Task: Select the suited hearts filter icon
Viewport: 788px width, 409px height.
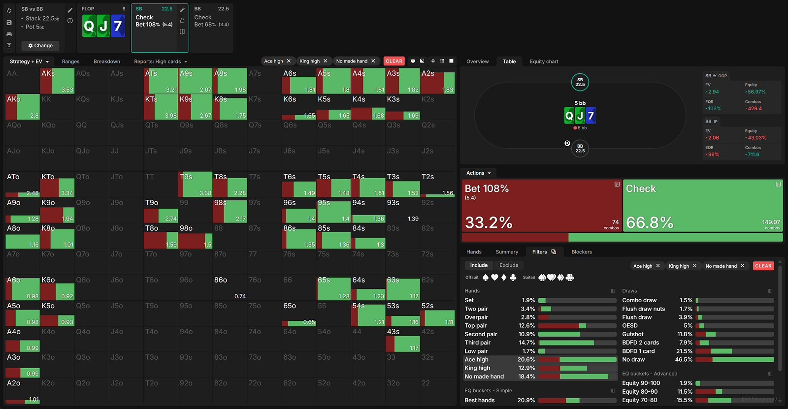Action: point(552,278)
